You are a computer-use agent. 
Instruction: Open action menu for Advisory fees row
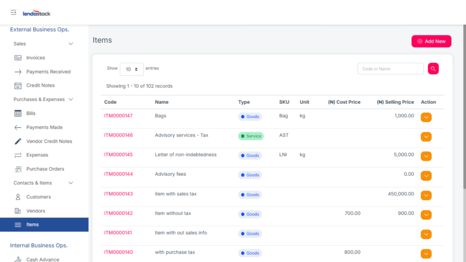[426, 175]
